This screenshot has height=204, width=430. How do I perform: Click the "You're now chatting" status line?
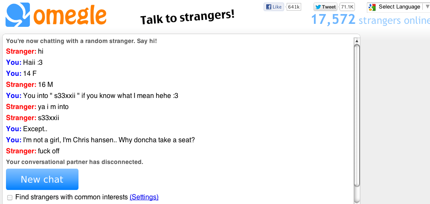point(81,41)
